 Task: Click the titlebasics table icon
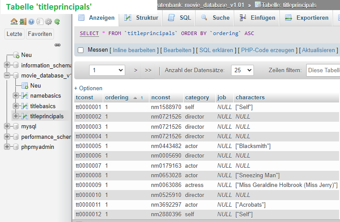coord(25,106)
